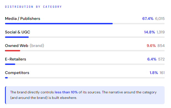
Task: Click the small Competitors progress bar
Action: [x=6, y=78]
